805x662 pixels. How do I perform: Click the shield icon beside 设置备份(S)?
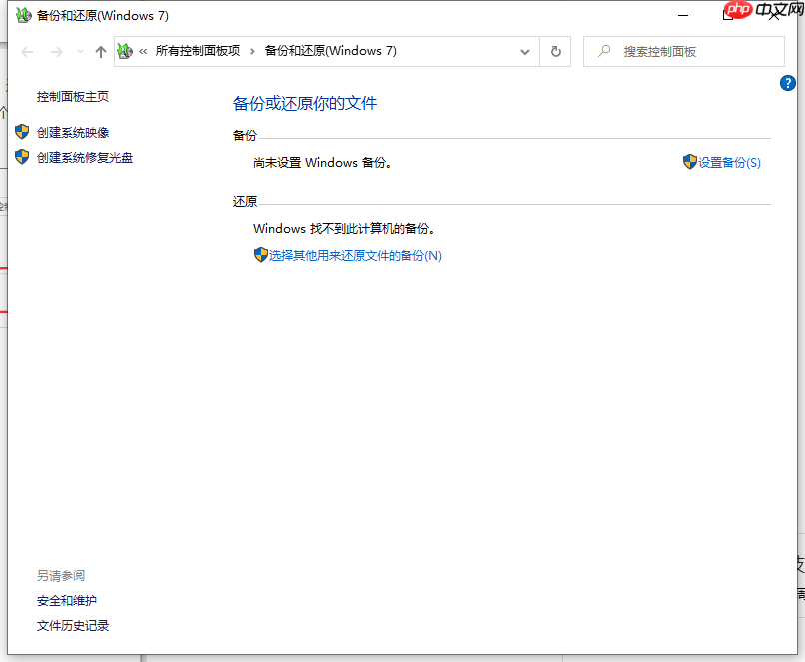pyautogui.click(x=690, y=162)
